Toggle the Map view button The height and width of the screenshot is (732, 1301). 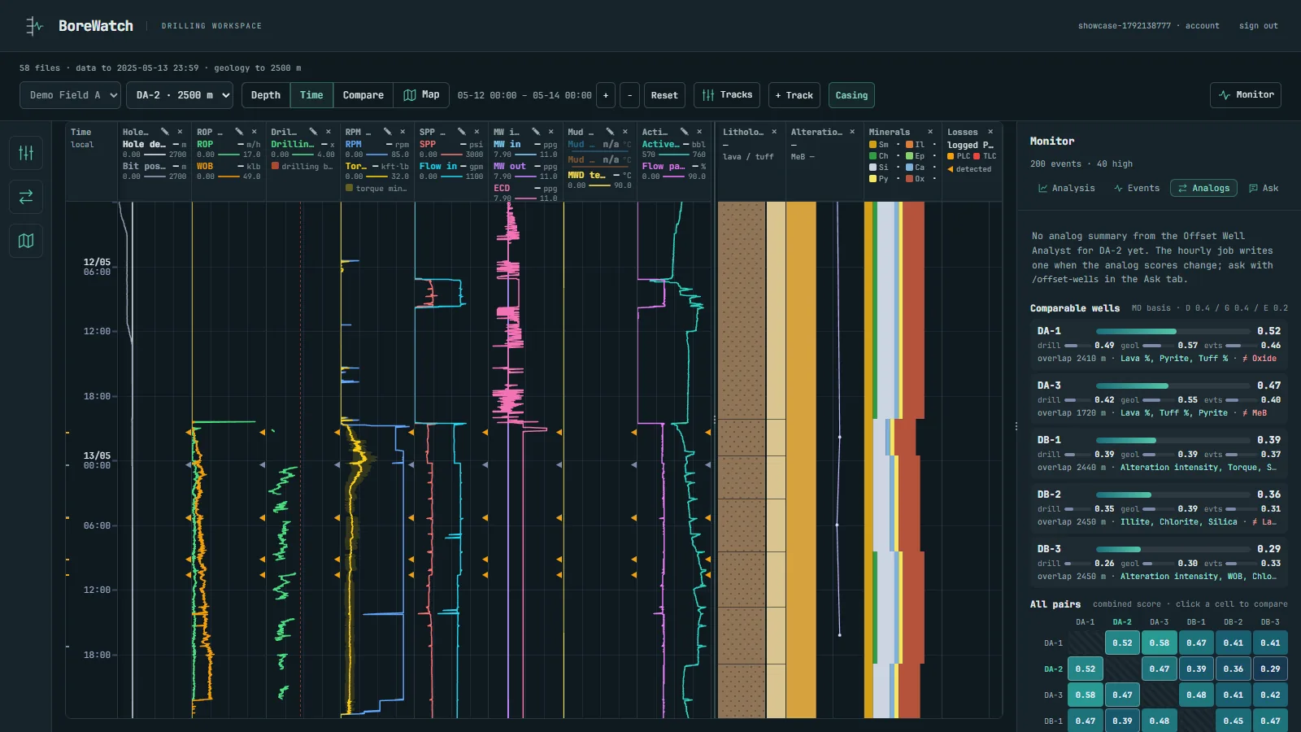(x=421, y=95)
